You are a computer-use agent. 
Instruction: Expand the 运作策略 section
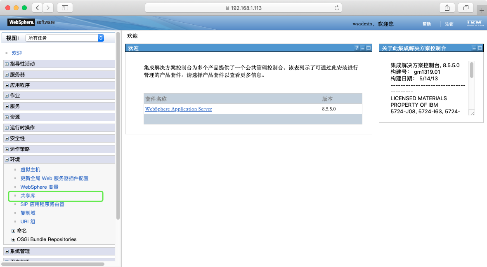point(7,149)
